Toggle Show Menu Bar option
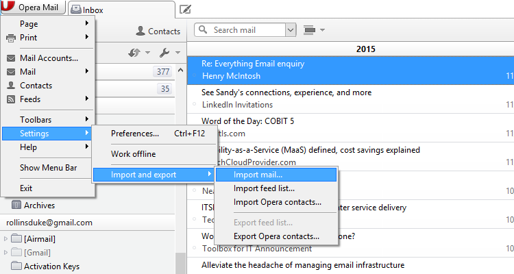514x274 pixels. pos(47,168)
